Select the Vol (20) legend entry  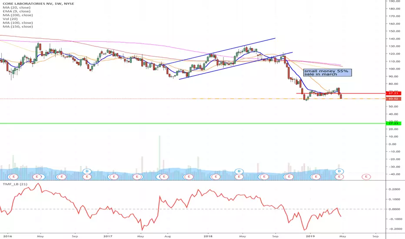click(x=10, y=19)
